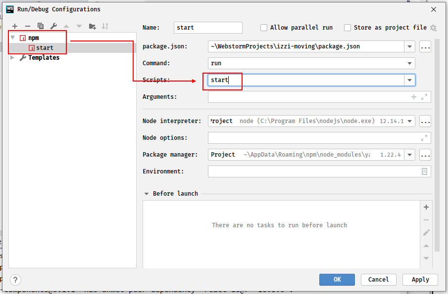Click the Apply button
This screenshot has height=294, width=448.
point(420,280)
